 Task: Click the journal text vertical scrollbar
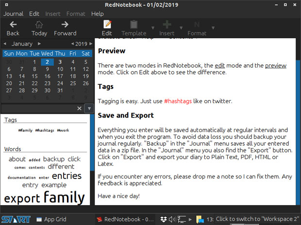coord(298,132)
